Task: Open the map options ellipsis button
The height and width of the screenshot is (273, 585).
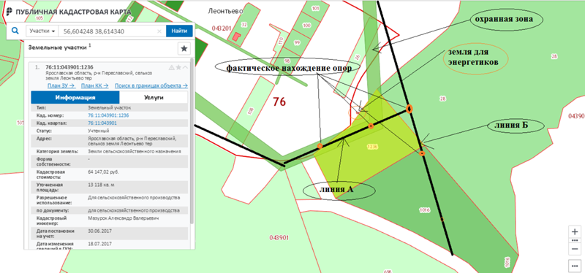Action: click(x=575, y=266)
